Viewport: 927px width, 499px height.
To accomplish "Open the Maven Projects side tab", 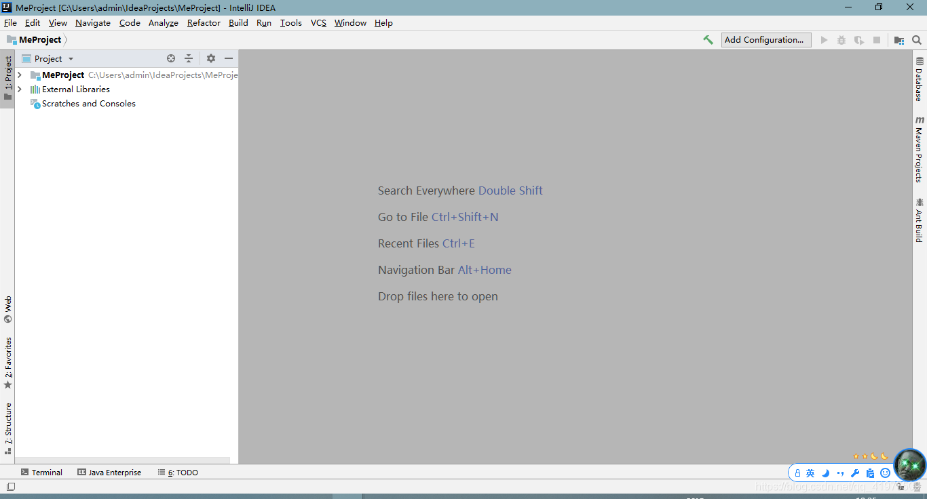I will [920, 149].
